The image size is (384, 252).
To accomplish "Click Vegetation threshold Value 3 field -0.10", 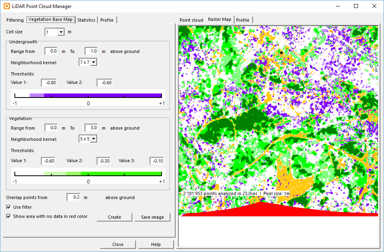I will (157, 161).
